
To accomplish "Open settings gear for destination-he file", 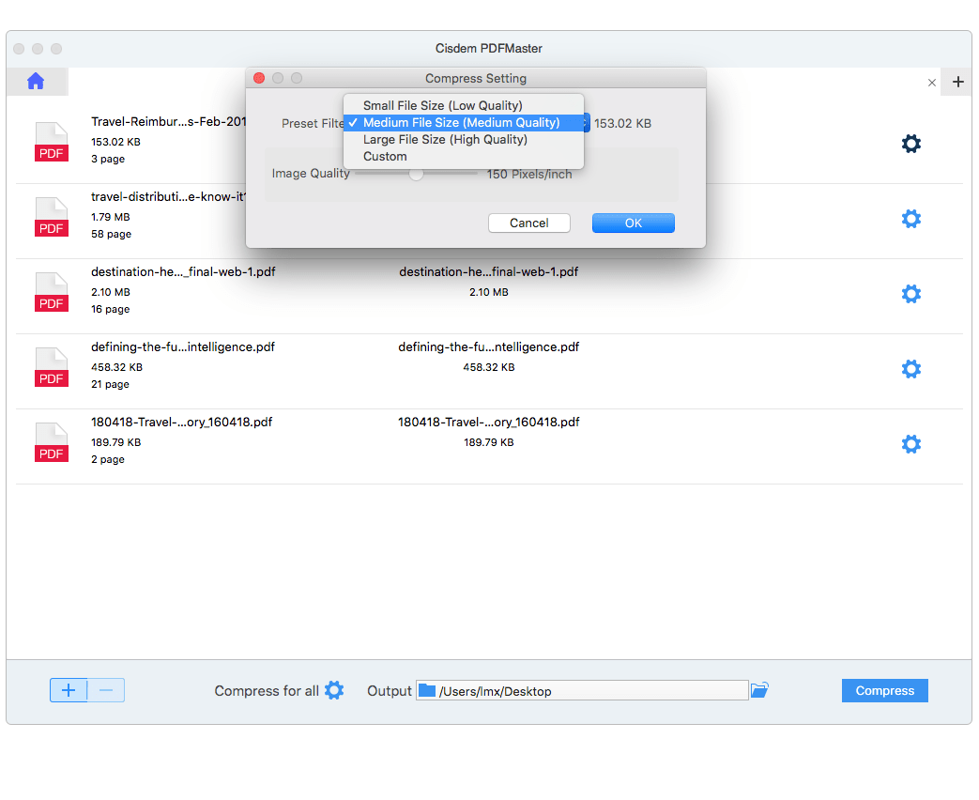I will 910,294.
